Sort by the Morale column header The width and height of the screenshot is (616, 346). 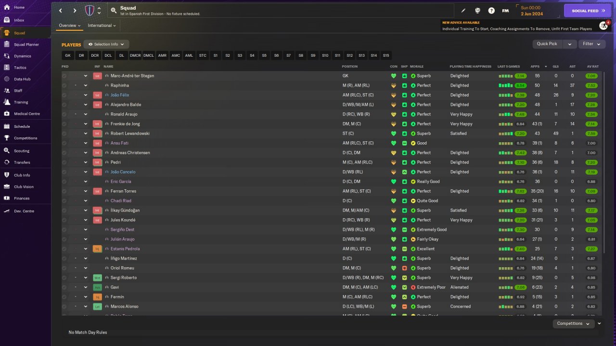pos(416,66)
